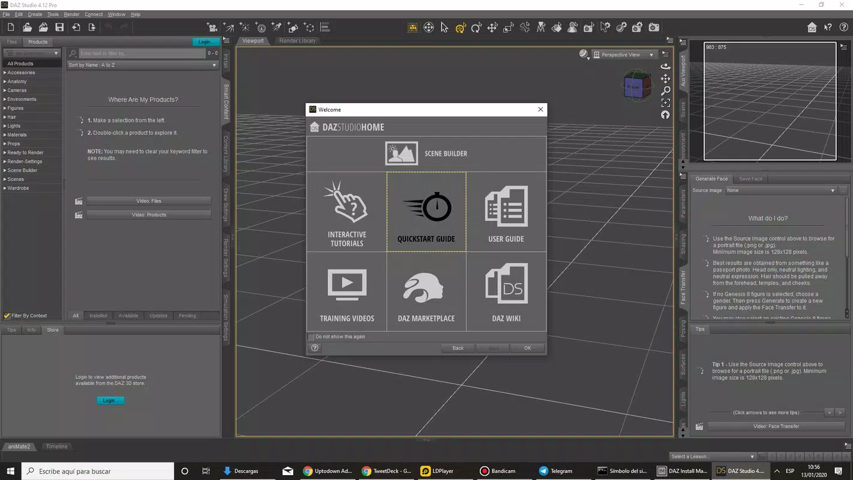
Task: Switch to the Files tab
Action: pyautogui.click(x=12, y=42)
